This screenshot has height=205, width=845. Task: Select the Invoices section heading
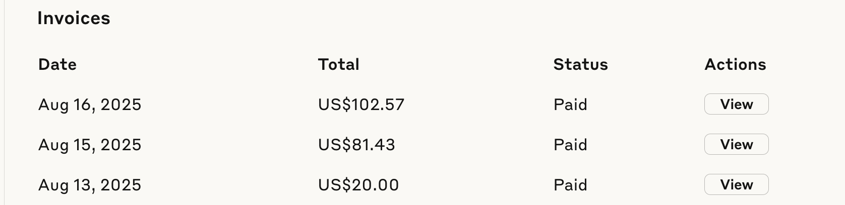click(x=74, y=18)
